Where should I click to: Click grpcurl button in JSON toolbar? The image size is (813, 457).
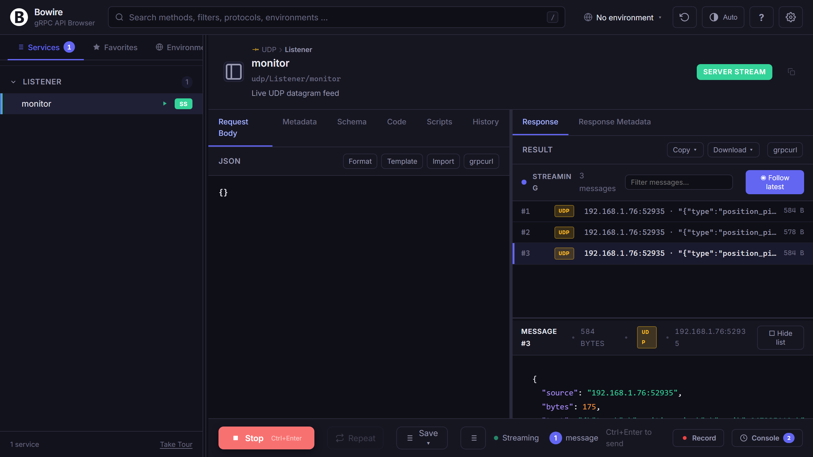point(481,161)
